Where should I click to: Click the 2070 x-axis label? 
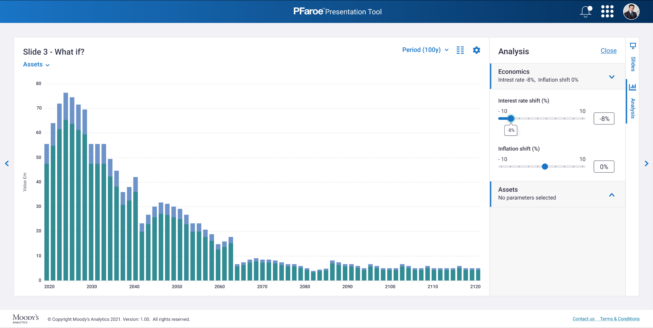(262, 287)
